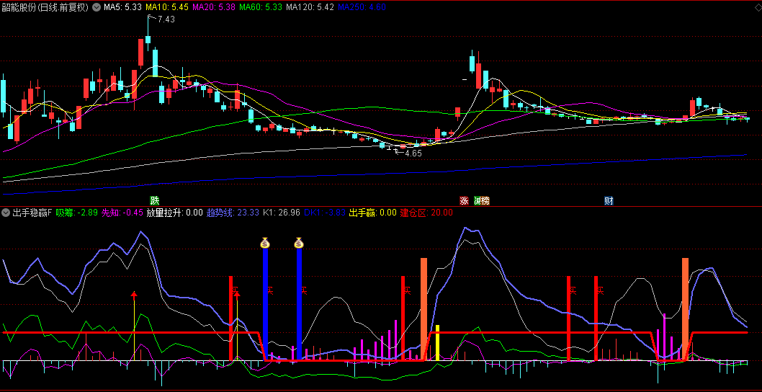This screenshot has height=392, width=762.
Task: Click the 先知: -0.45 indicator value
Action: (x=122, y=213)
